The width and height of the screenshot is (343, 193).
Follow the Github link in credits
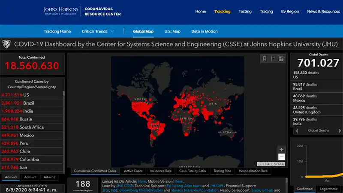pyautogui.click(x=265, y=190)
